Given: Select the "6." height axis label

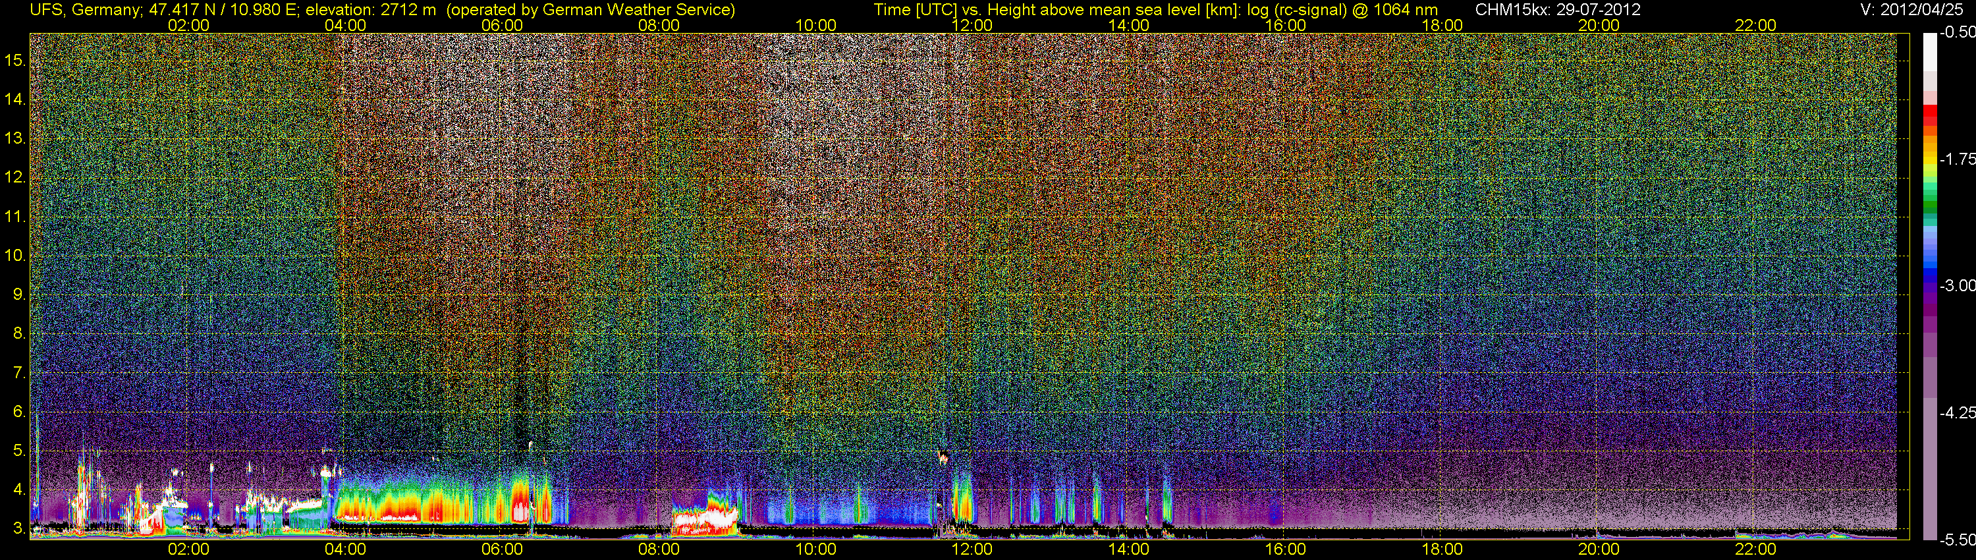Looking at the screenshot, I should (x=19, y=412).
